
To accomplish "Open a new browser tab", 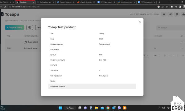I will [x=159, y=2].
